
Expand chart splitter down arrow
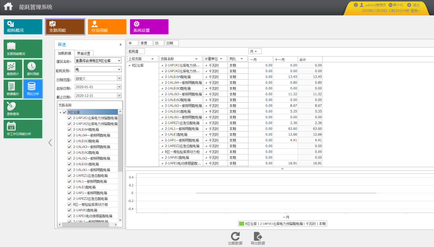(283, 168)
